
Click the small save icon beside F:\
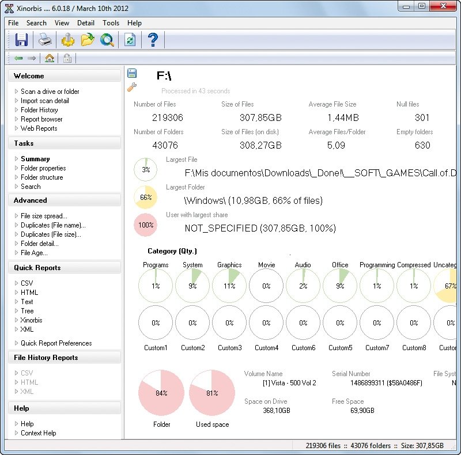tap(132, 73)
